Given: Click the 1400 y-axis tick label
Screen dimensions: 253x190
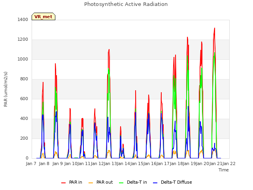Looking at the screenshot, I should tap(23, 19).
